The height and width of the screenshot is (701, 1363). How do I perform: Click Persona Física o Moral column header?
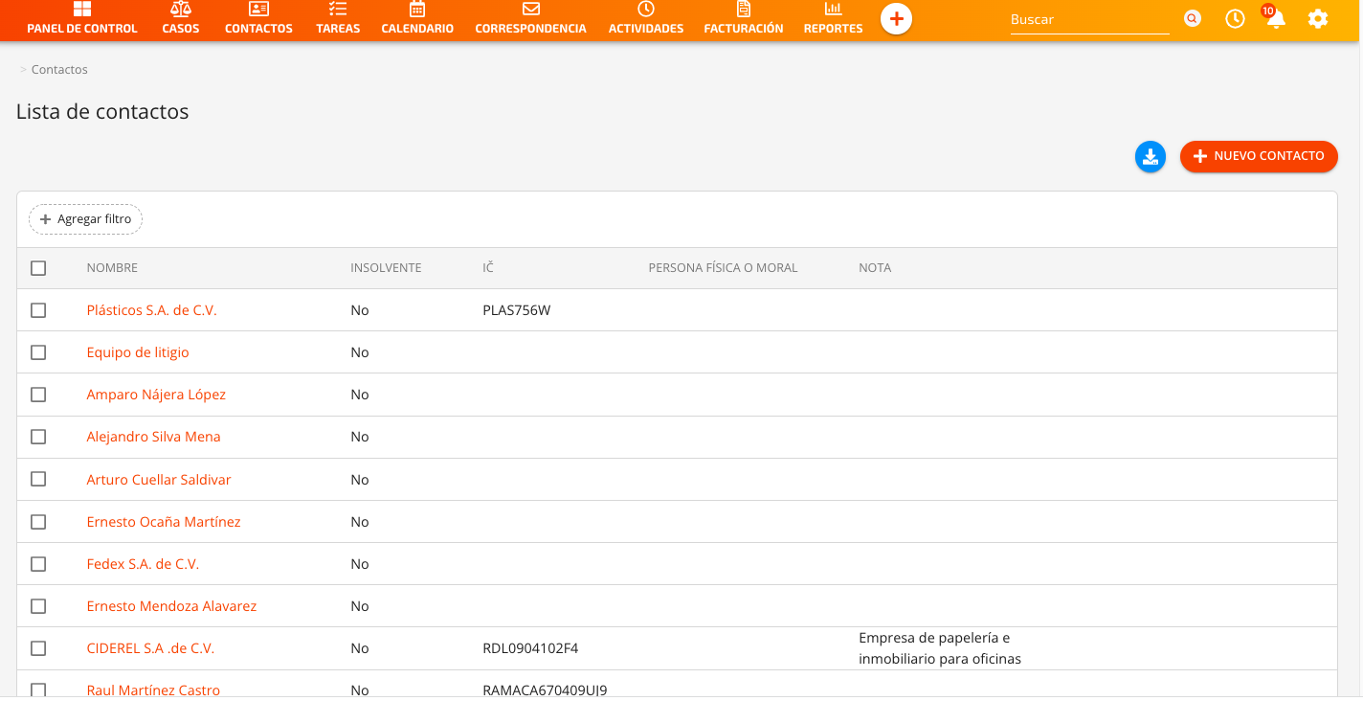pyautogui.click(x=723, y=268)
